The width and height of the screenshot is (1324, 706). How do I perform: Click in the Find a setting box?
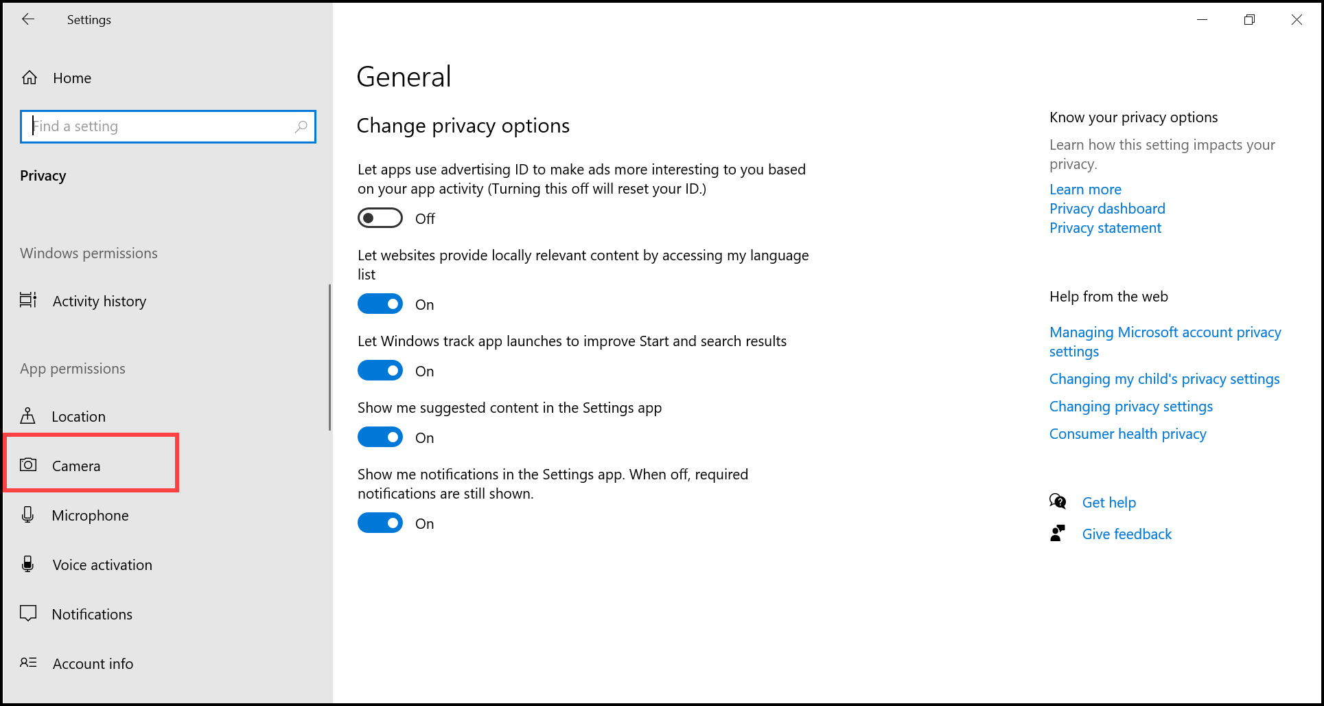(161, 126)
